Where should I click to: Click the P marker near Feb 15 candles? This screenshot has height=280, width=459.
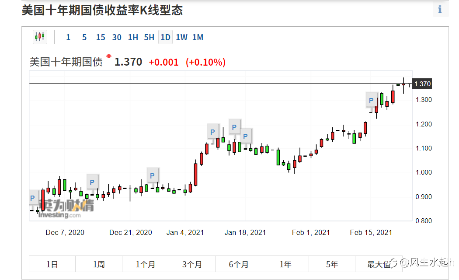click(371, 101)
